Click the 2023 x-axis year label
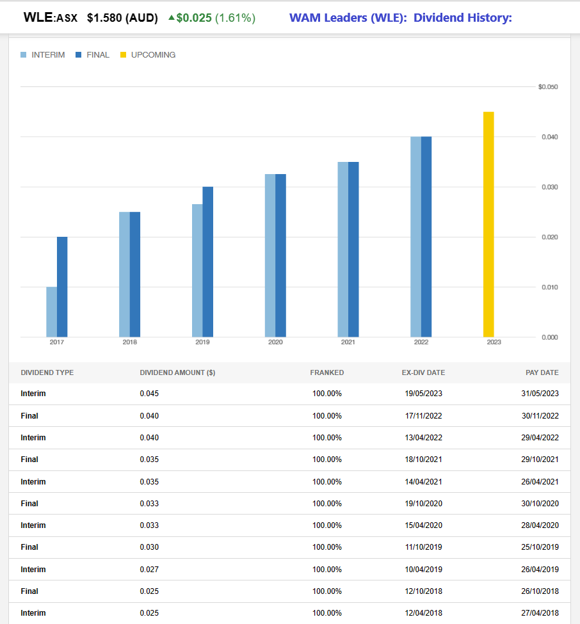The image size is (580, 624). (494, 342)
